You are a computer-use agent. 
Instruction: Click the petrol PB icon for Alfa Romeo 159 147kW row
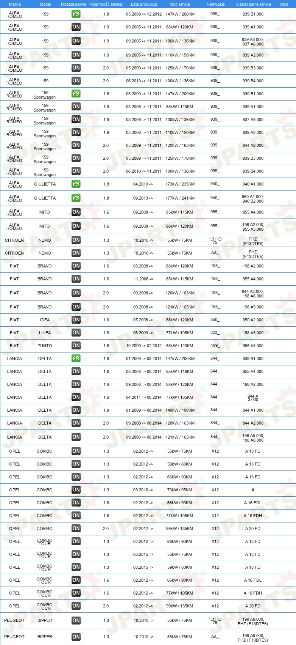click(x=76, y=14)
